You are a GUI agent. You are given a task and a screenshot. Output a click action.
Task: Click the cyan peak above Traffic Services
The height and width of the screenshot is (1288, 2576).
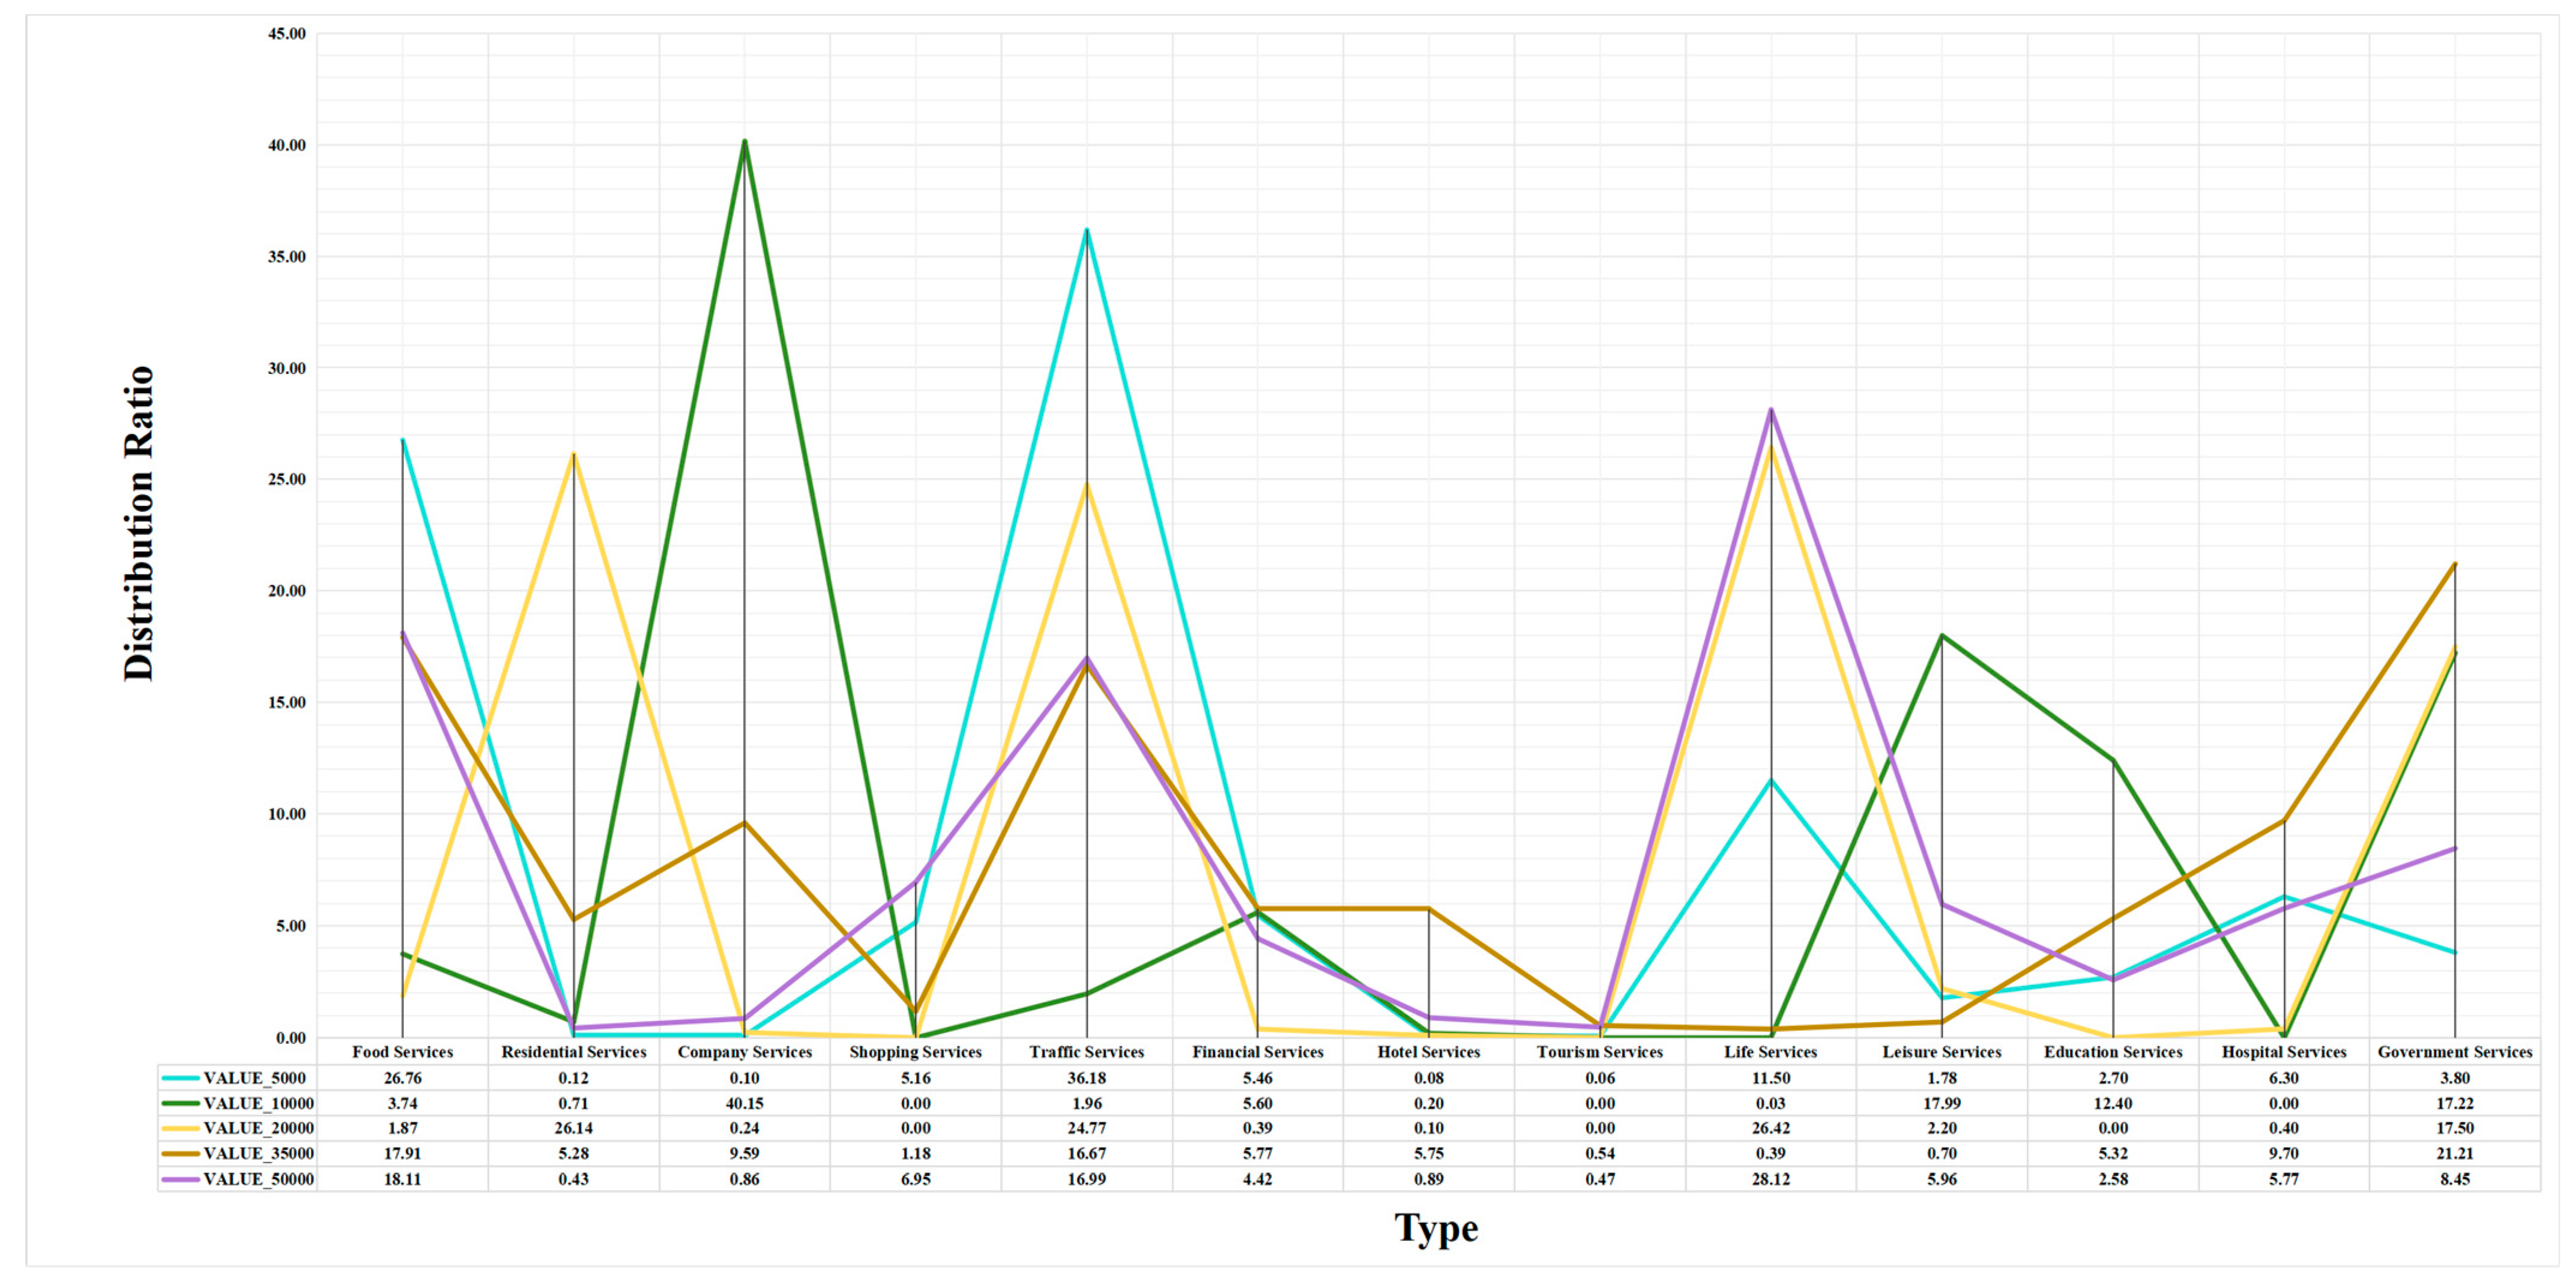[x=1086, y=231]
